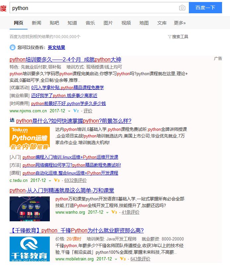Click the 达 site icon before tedu result
Viewport: 230px width, 268px height.
[x=12, y=120]
